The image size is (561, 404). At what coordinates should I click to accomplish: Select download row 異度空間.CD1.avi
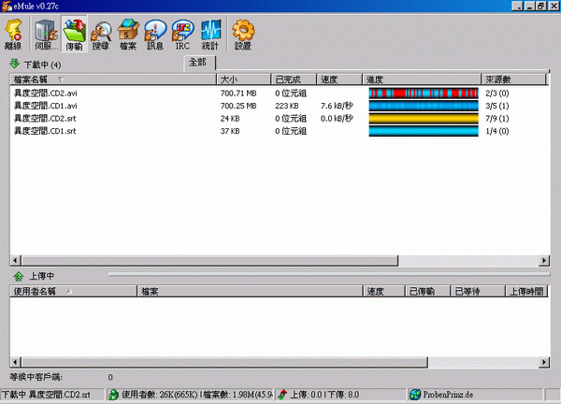click(280, 106)
